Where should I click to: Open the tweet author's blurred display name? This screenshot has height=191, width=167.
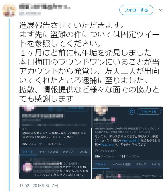[45, 6]
